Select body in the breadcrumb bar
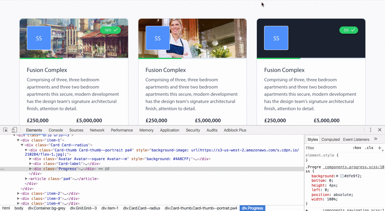Image resolution: width=385 pixels, height=211 pixels. [x=19, y=208]
